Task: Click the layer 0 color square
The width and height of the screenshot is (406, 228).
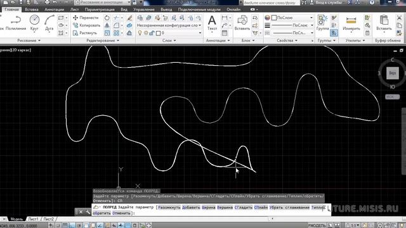Action: [x=159, y=33]
